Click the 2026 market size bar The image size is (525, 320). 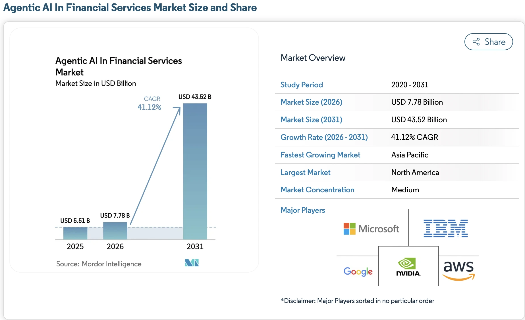click(115, 231)
